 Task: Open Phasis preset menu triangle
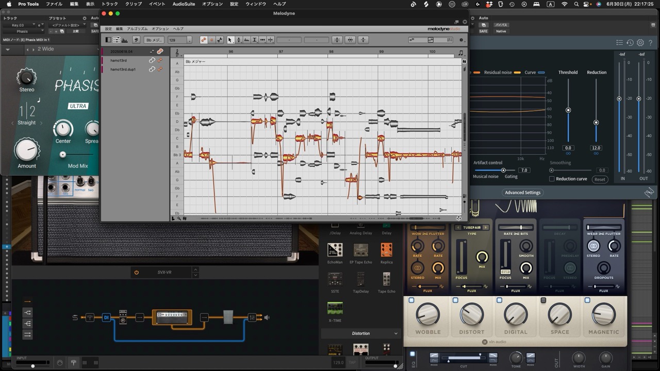pos(8,49)
